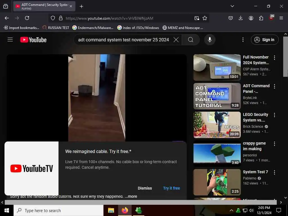Search with your voice microphone

click(x=210, y=40)
